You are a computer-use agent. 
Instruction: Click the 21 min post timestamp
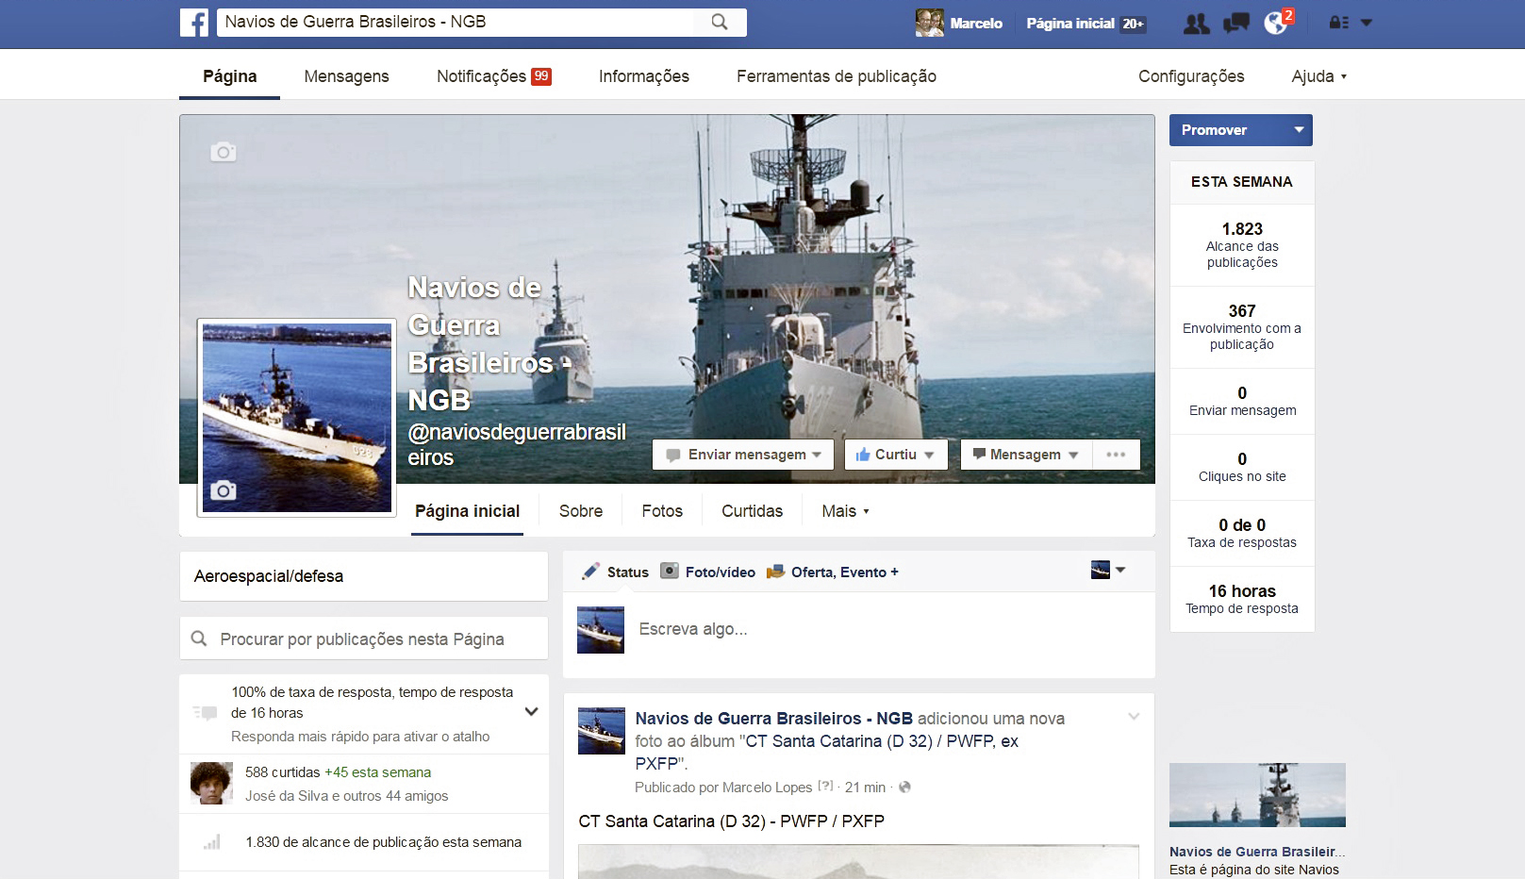pos(865,788)
